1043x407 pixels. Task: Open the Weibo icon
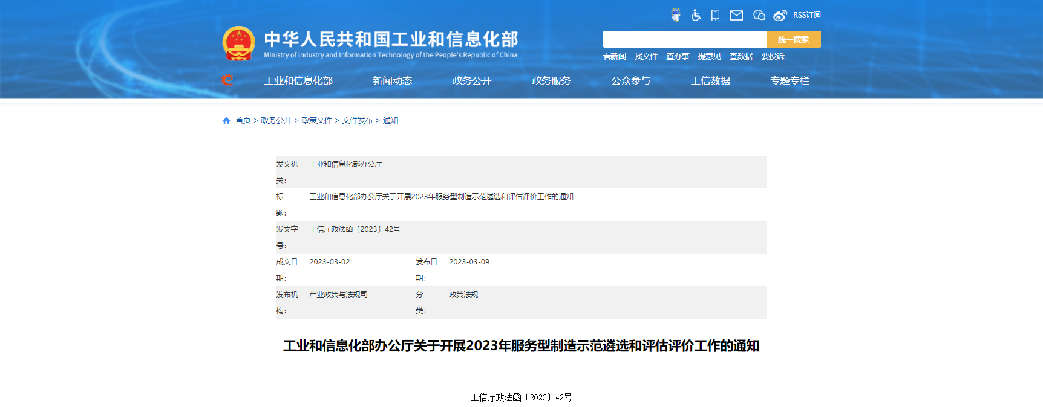(x=780, y=15)
